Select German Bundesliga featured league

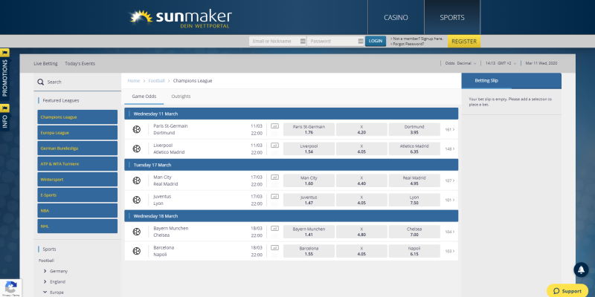tap(77, 148)
